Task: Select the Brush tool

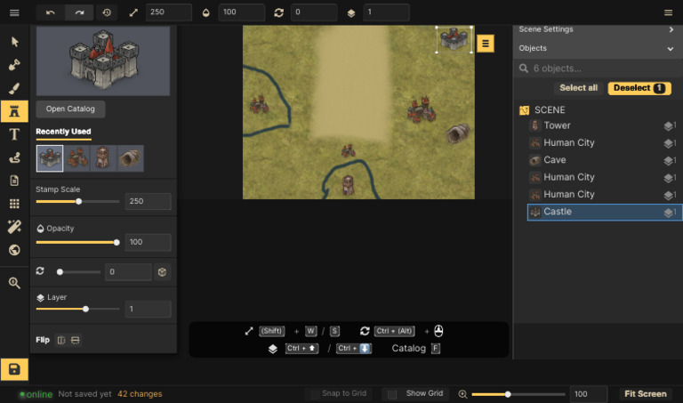Action: coord(14,88)
